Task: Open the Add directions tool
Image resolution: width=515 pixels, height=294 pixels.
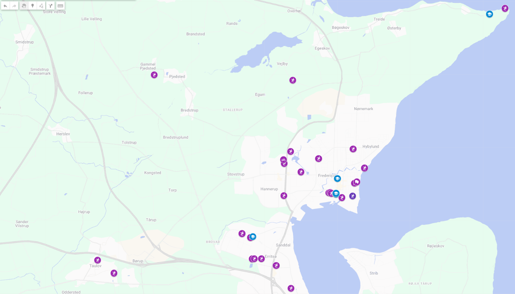Action: click(51, 6)
